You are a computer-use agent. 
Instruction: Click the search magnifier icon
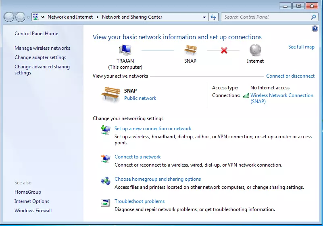click(314, 17)
